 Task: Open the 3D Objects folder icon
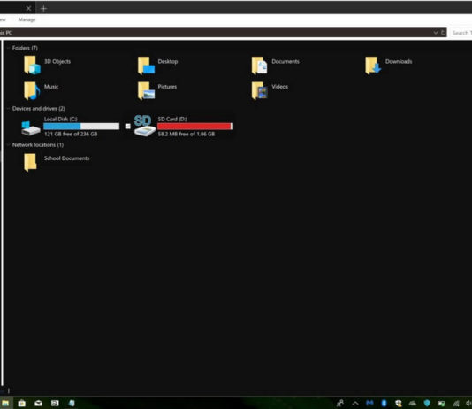pos(32,65)
